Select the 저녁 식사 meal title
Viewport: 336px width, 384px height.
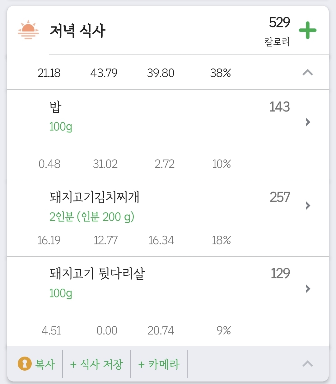point(77,31)
